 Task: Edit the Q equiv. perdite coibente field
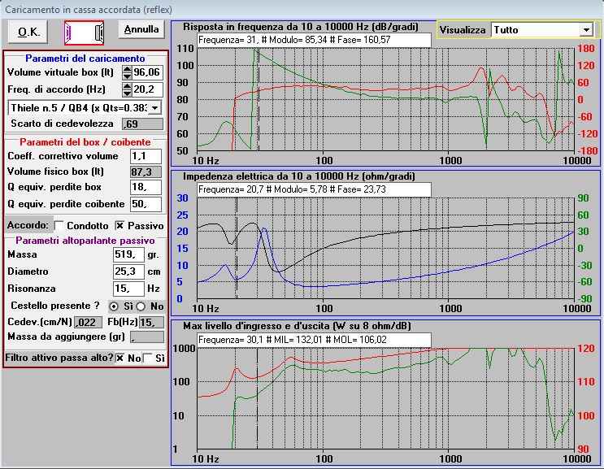tap(146, 204)
